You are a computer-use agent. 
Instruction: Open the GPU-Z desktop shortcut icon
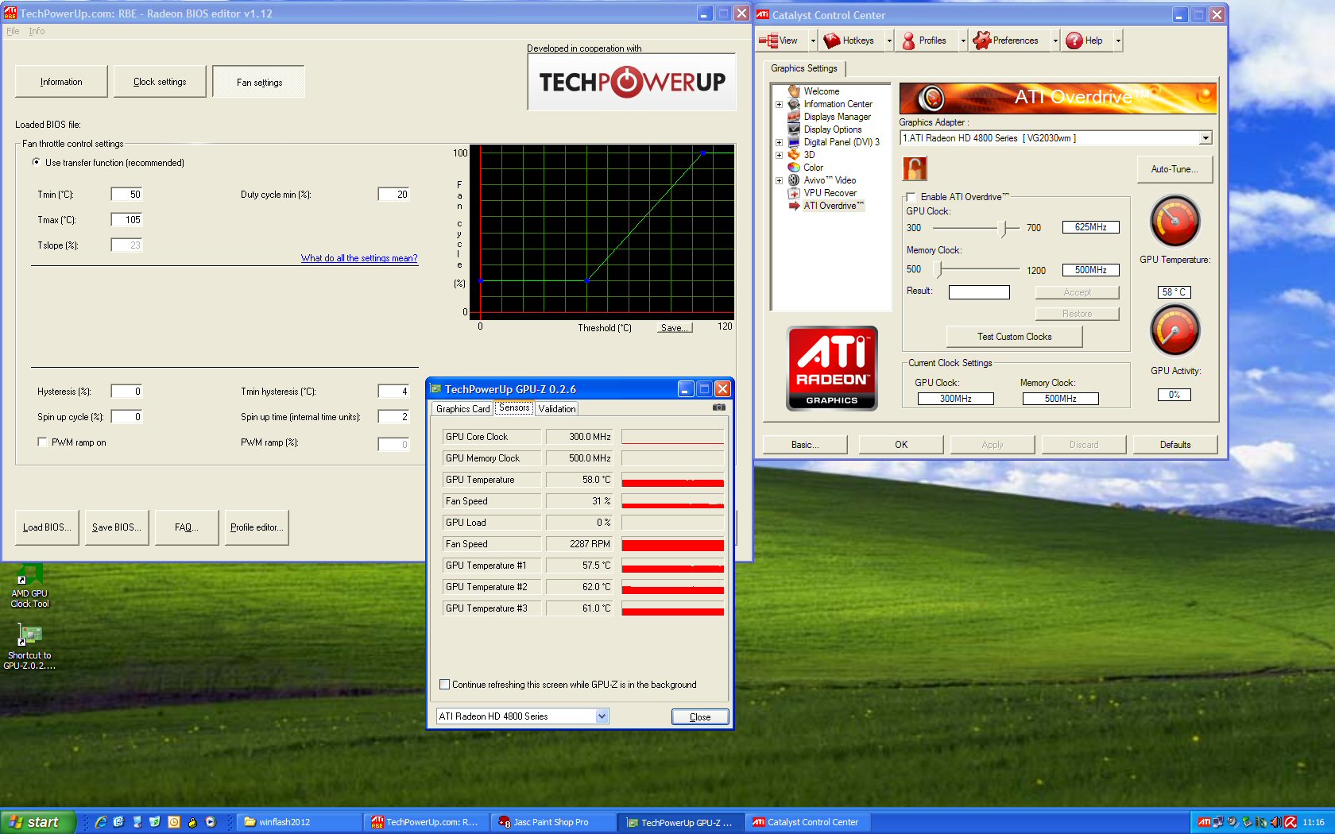point(29,635)
